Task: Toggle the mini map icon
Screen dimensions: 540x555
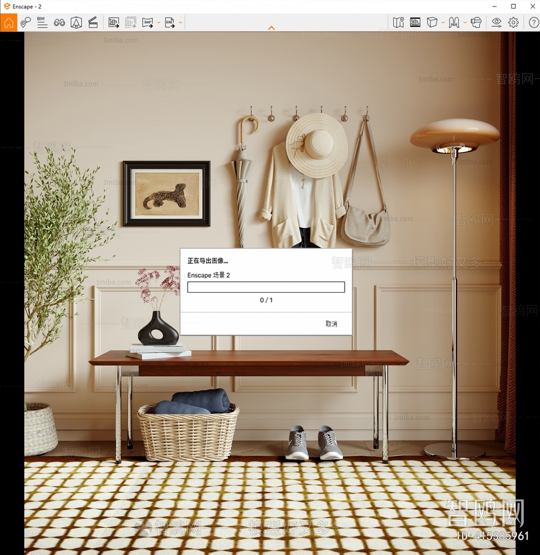Action: (398, 23)
